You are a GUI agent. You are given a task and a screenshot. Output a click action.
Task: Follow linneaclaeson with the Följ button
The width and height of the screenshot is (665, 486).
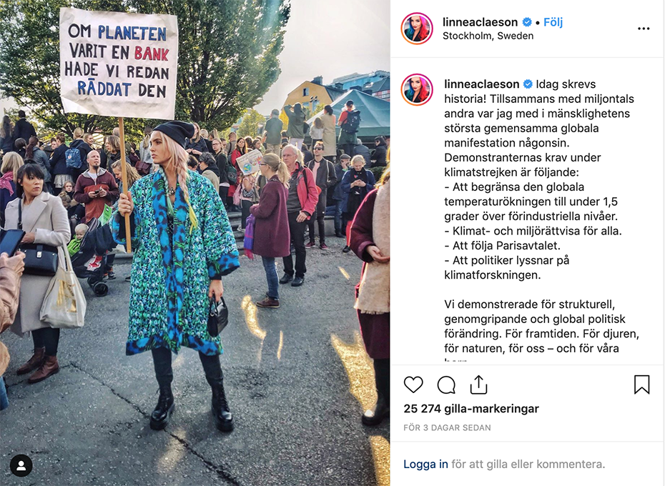(553, 22)
